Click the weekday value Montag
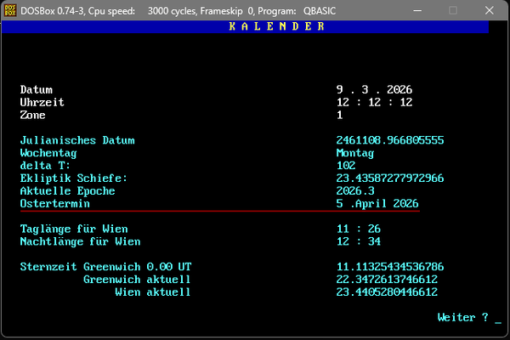The image size is (510, 340). click(x=355, y=153)
